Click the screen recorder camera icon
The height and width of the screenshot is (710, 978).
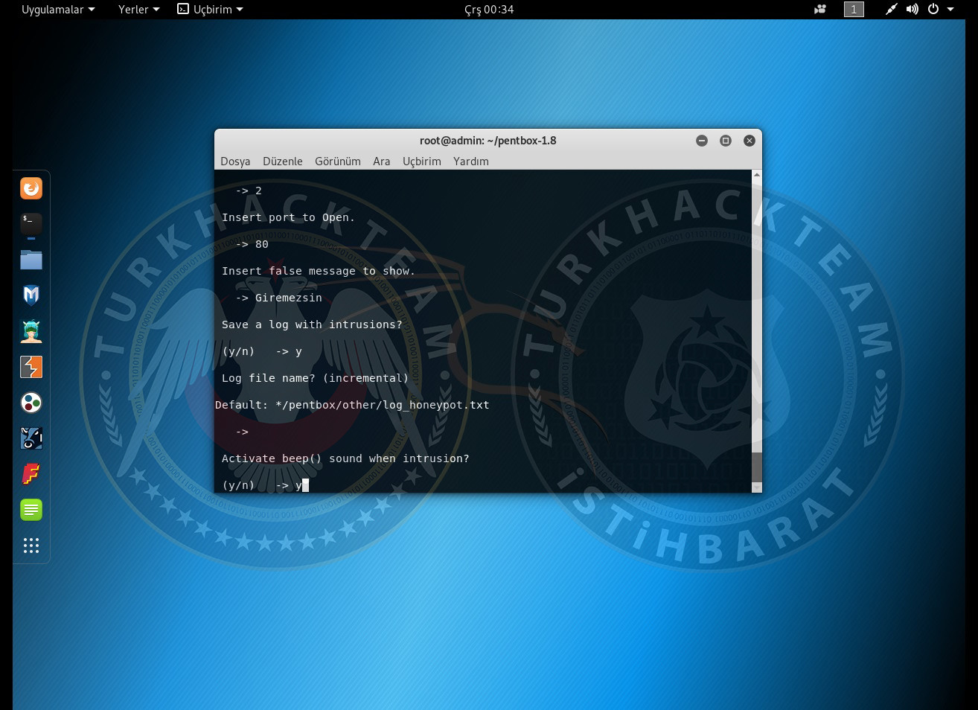coord(820,10)
